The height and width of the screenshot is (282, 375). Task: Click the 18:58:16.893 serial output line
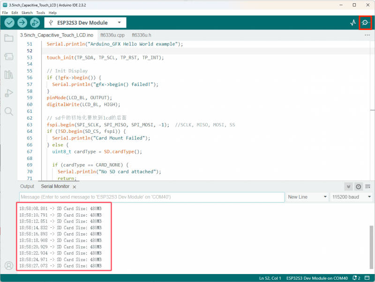(60, 234)
